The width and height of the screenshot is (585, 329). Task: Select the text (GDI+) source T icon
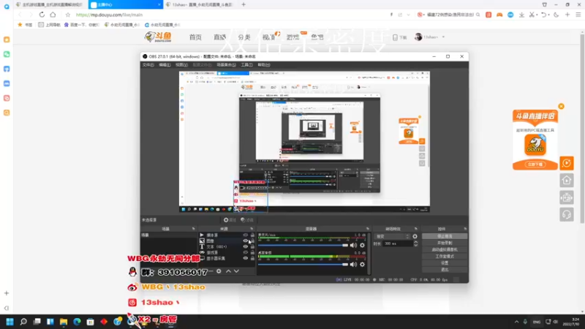point(202,246)
